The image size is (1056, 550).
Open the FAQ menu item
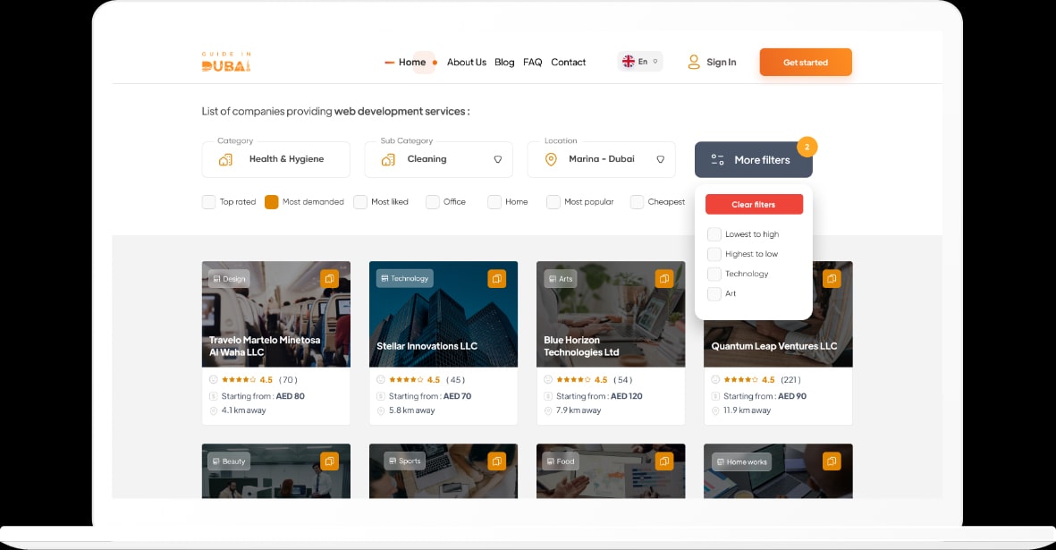click(x=533, y=63)
